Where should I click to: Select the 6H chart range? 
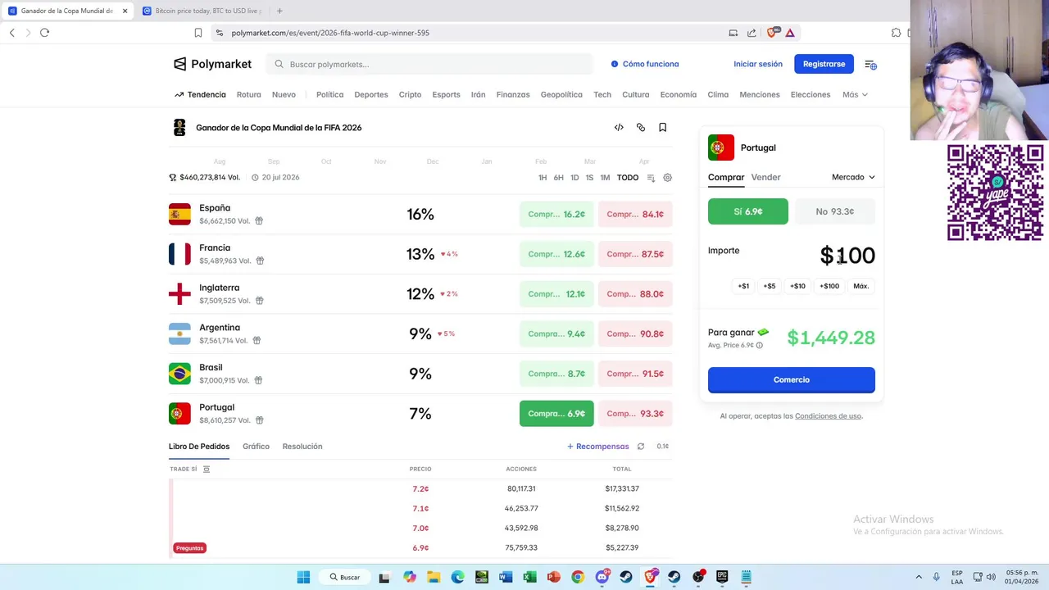(558, 178)
